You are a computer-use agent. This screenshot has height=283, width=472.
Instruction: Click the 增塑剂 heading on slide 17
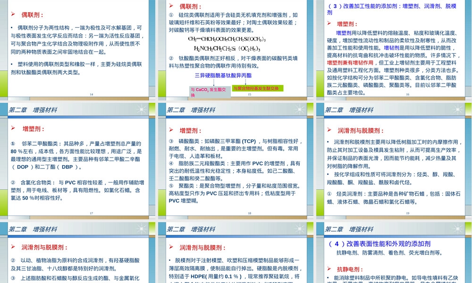pyautogui.click(x=34, y=129)
